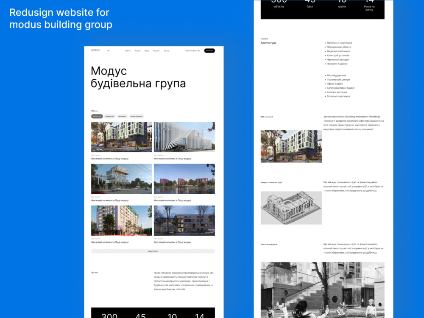This screenshot has width=424, height=318.
Task: Select the Інженерія filter chip
Action: 122,116
